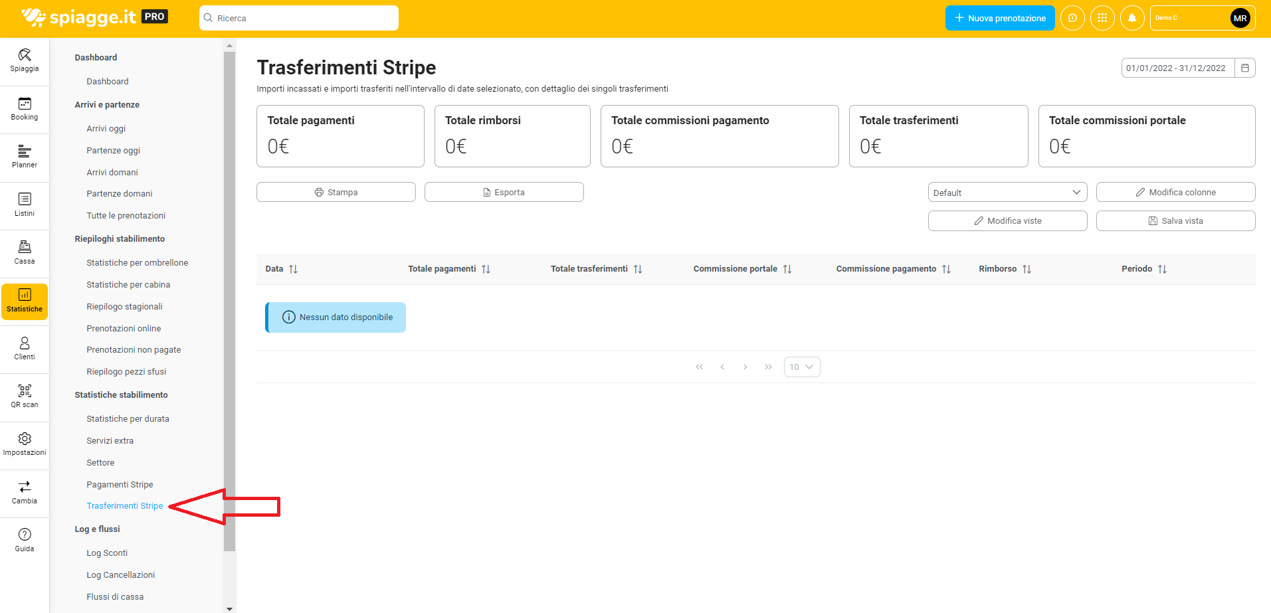Open Partenze oggi menu item
1271x613 pixels.
pyautogui.click(x=114, y=150)
